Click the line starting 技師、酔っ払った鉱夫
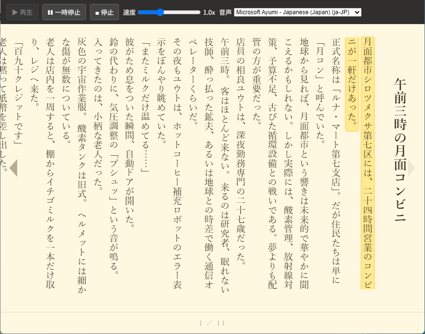 209,164
